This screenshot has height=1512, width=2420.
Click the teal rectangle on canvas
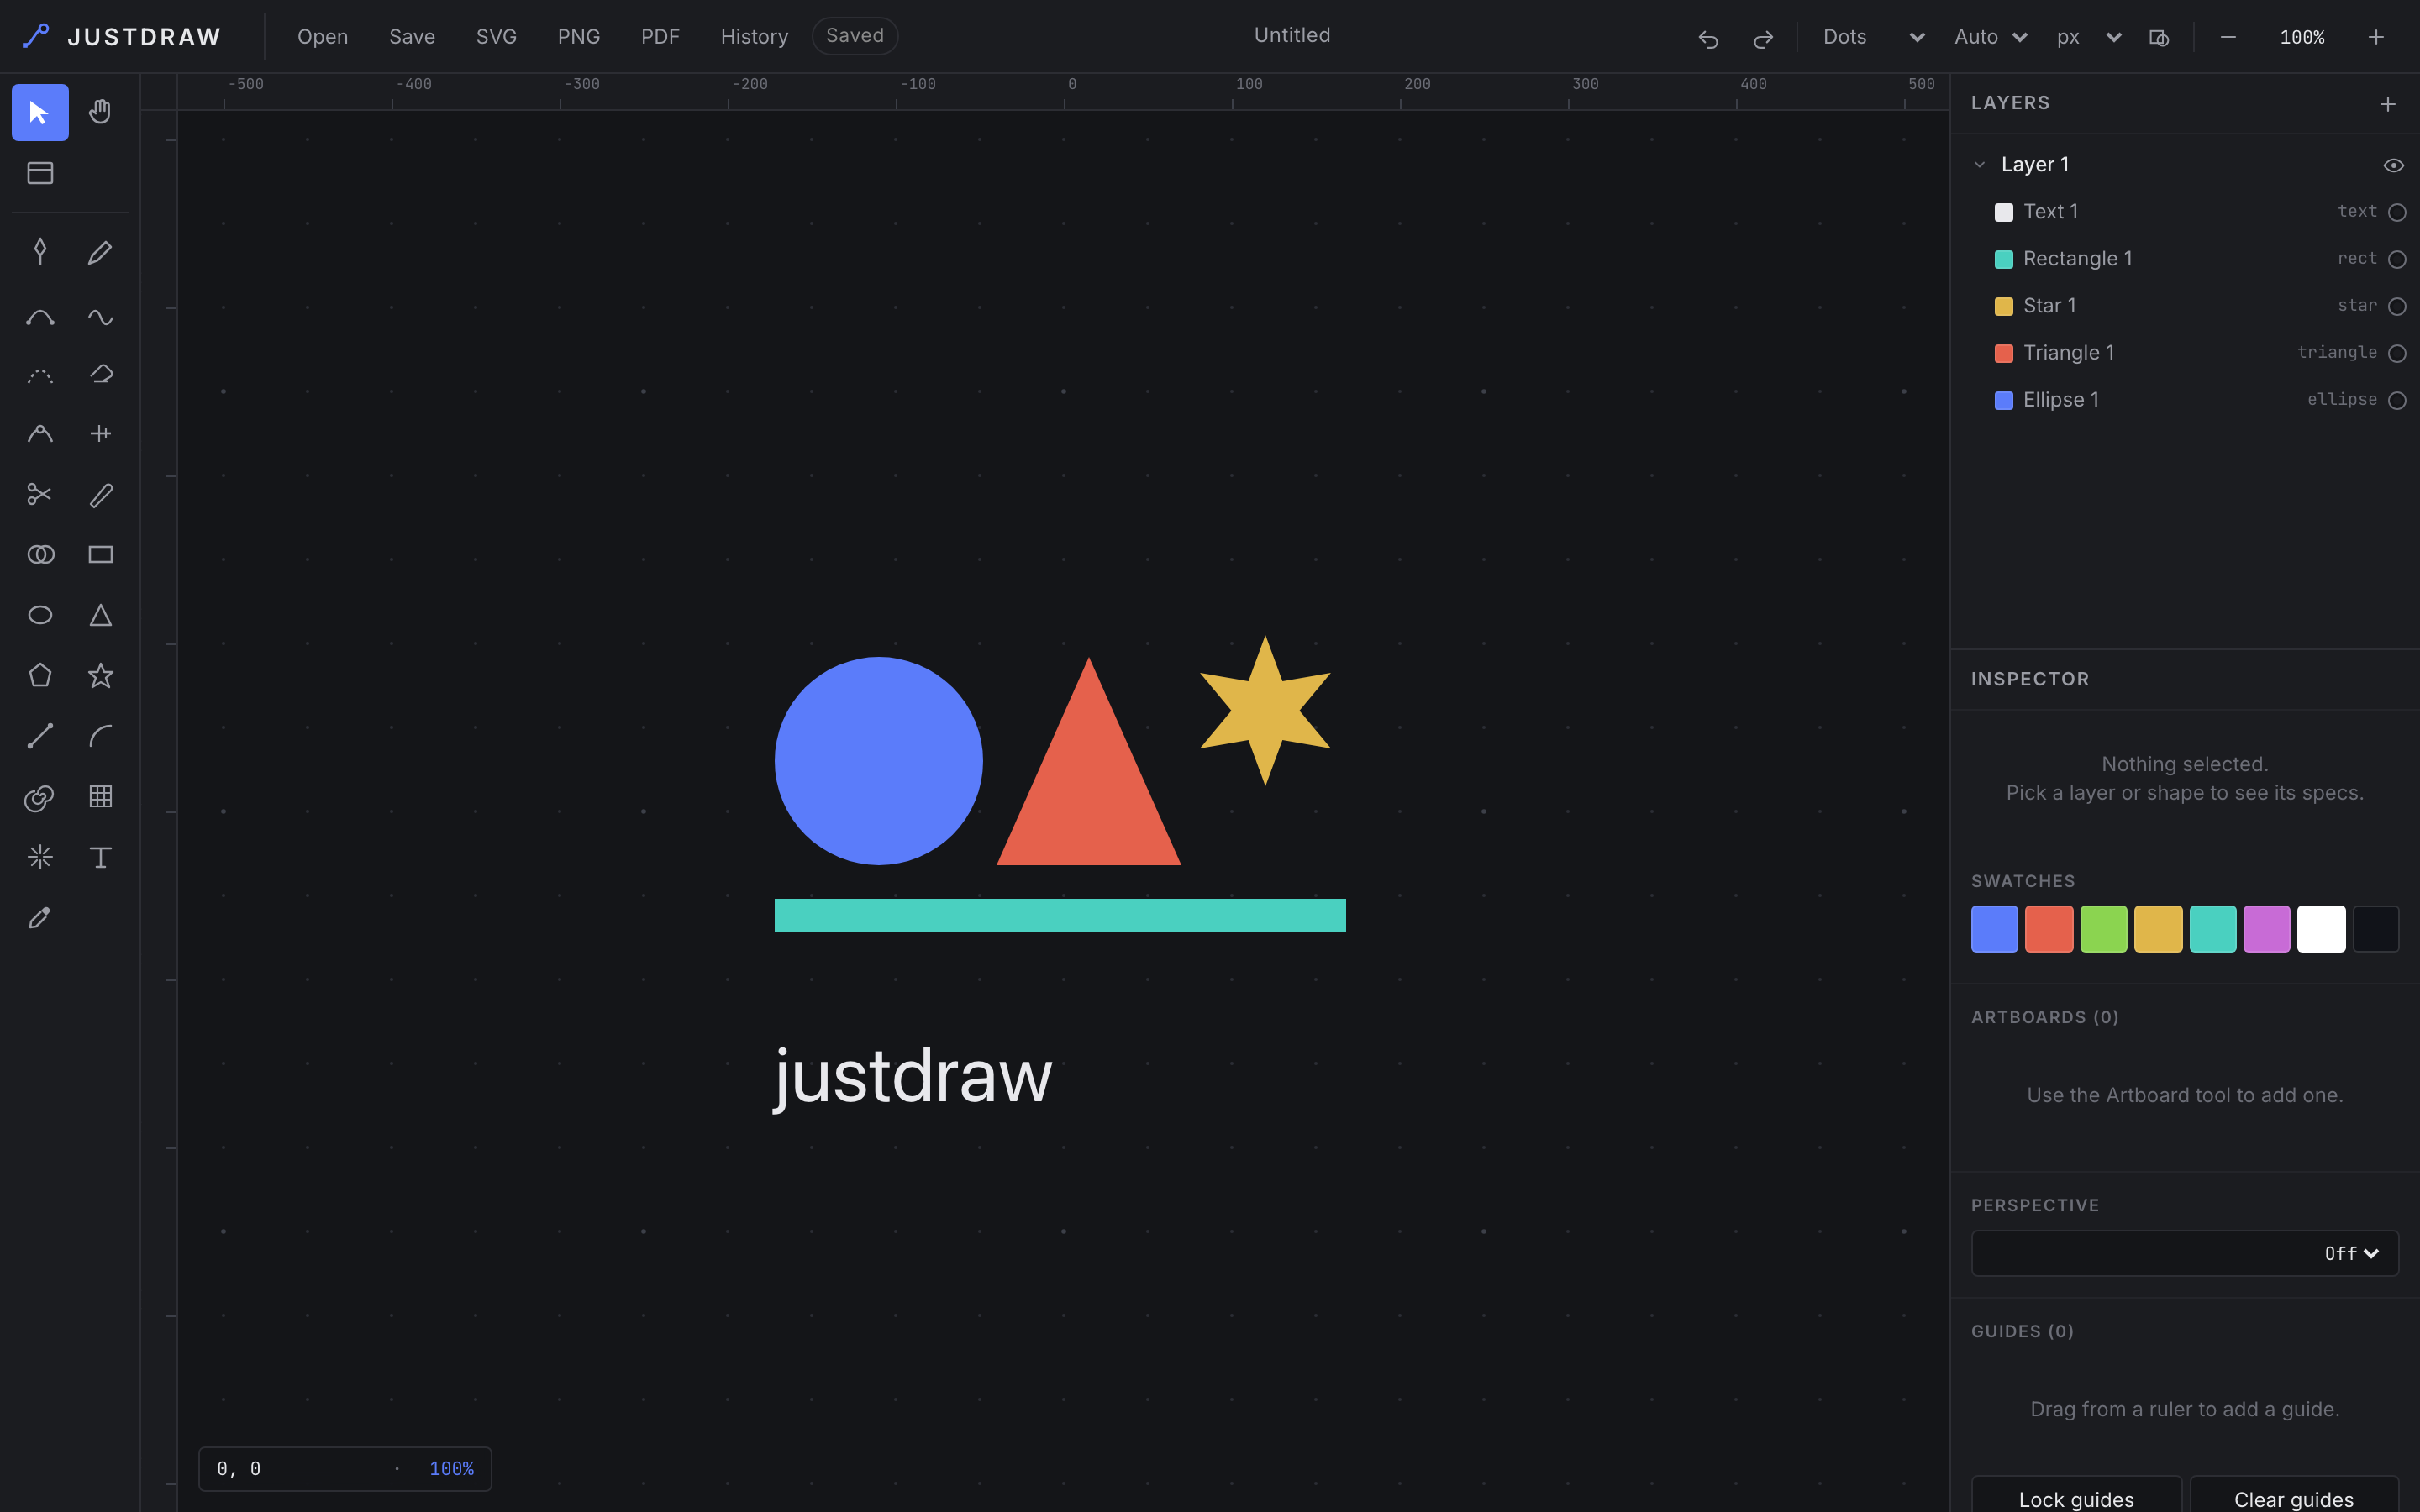pos(1060,916)
